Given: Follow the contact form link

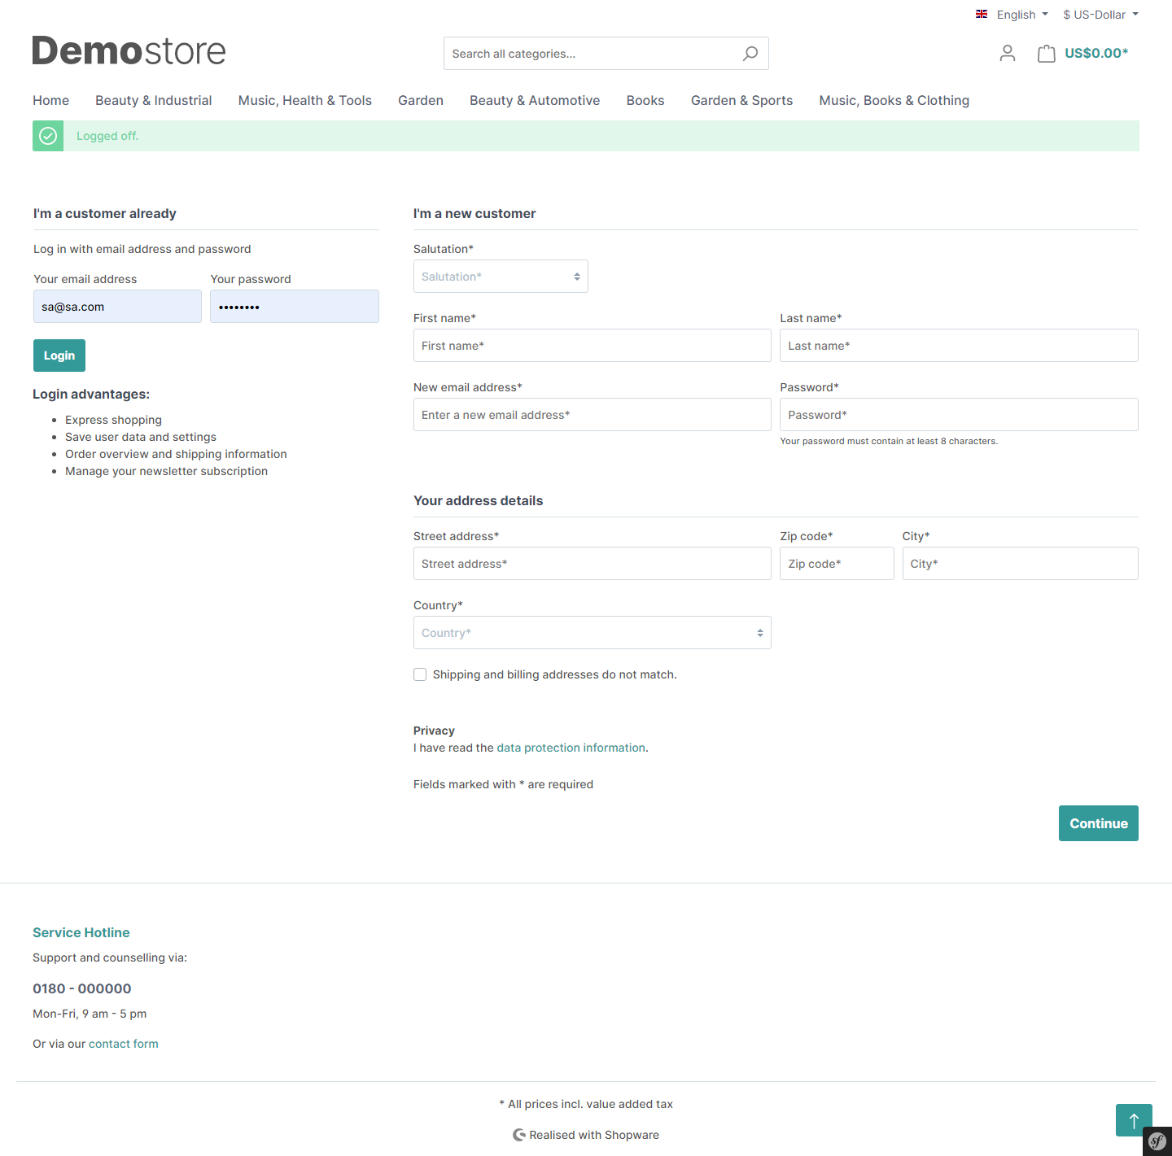Looking at the screenshot, I should coord(124,1044).
